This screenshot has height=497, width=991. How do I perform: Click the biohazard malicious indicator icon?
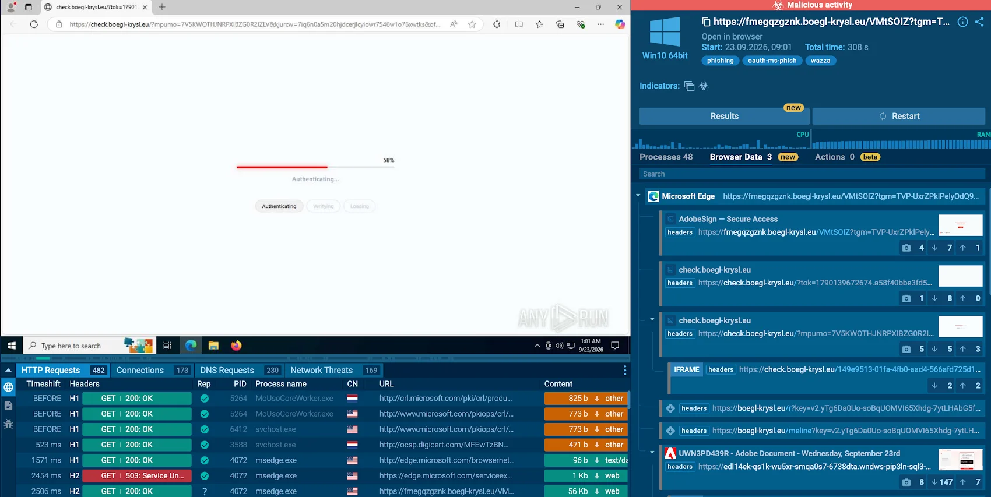pos(704,86)
